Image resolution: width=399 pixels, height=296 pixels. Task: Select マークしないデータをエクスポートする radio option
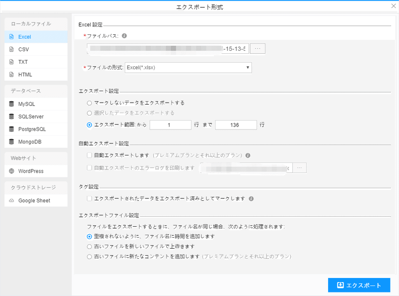click(89, 103)
